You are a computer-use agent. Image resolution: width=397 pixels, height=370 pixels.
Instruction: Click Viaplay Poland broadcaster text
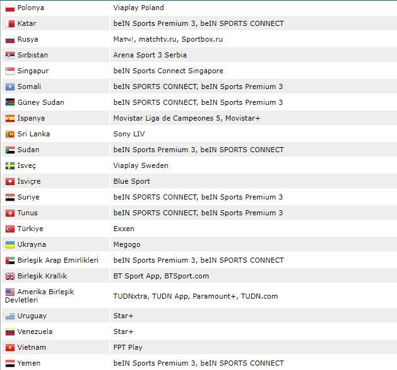click(138, 8)
